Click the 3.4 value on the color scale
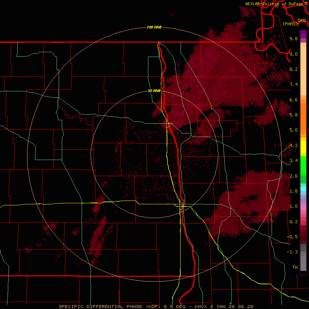Viewport: 309px width, 309px height. click(294, 161)
